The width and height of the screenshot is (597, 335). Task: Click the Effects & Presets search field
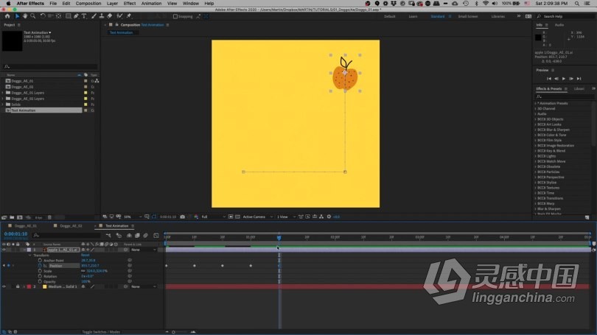pos(564,96)
